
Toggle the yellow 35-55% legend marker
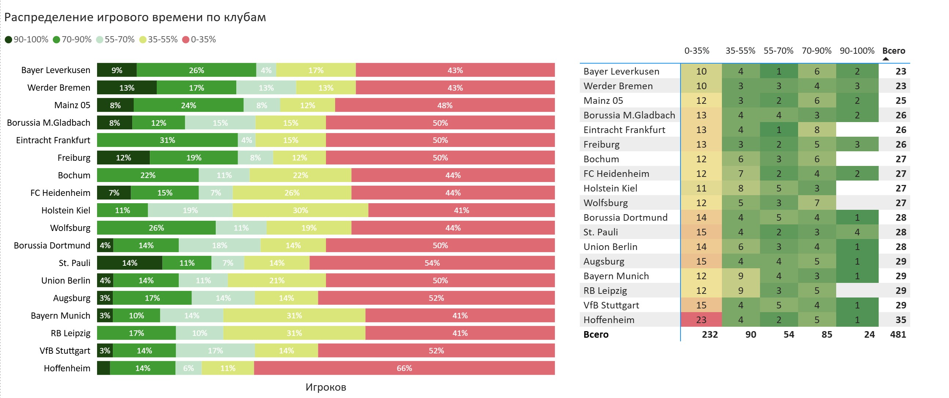click(143, 40)
